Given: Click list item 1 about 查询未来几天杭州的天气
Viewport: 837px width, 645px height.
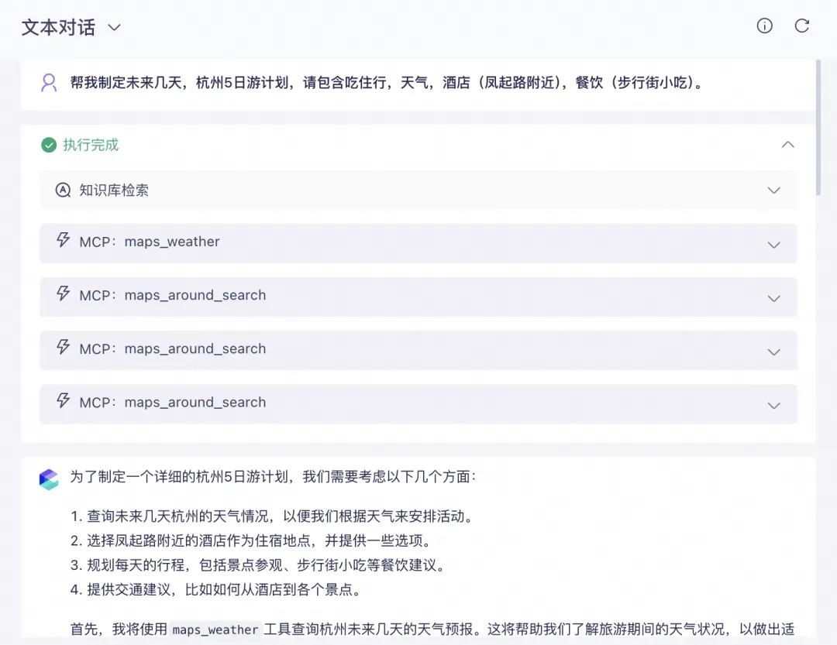Looking at the screenshot, I should (x=272, y=516).
